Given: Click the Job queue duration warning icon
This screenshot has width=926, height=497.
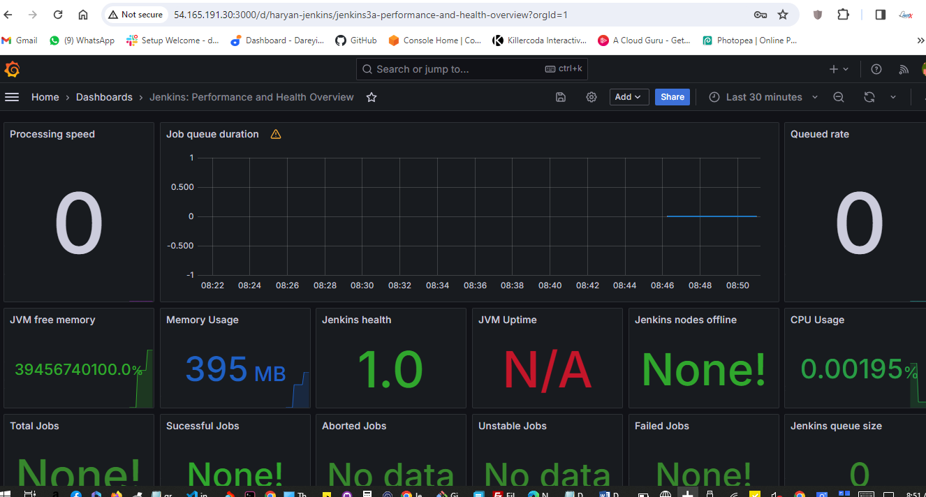Looking at the screenshot, I should point(276,134).
